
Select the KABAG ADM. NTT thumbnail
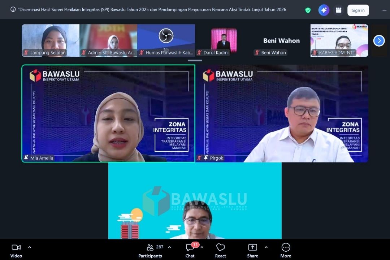[339, 40]
